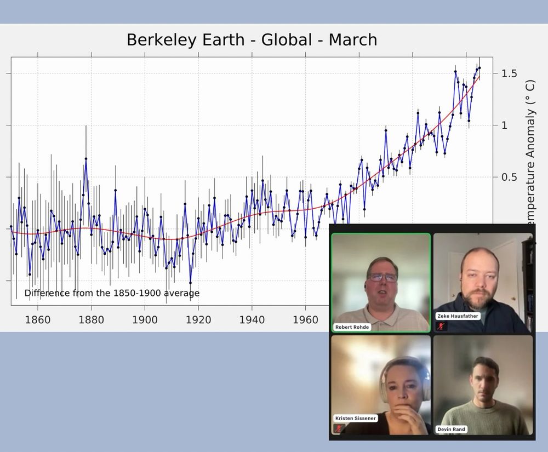The height and width of the screenshot is (452, 548).
Task: Click the Zeke Hausfather name label
Action: click(458, 316)
